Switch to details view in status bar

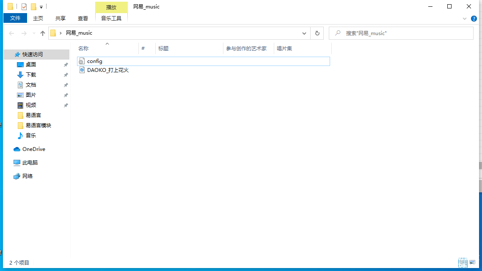pyautogui.click(x=463, y=263)
